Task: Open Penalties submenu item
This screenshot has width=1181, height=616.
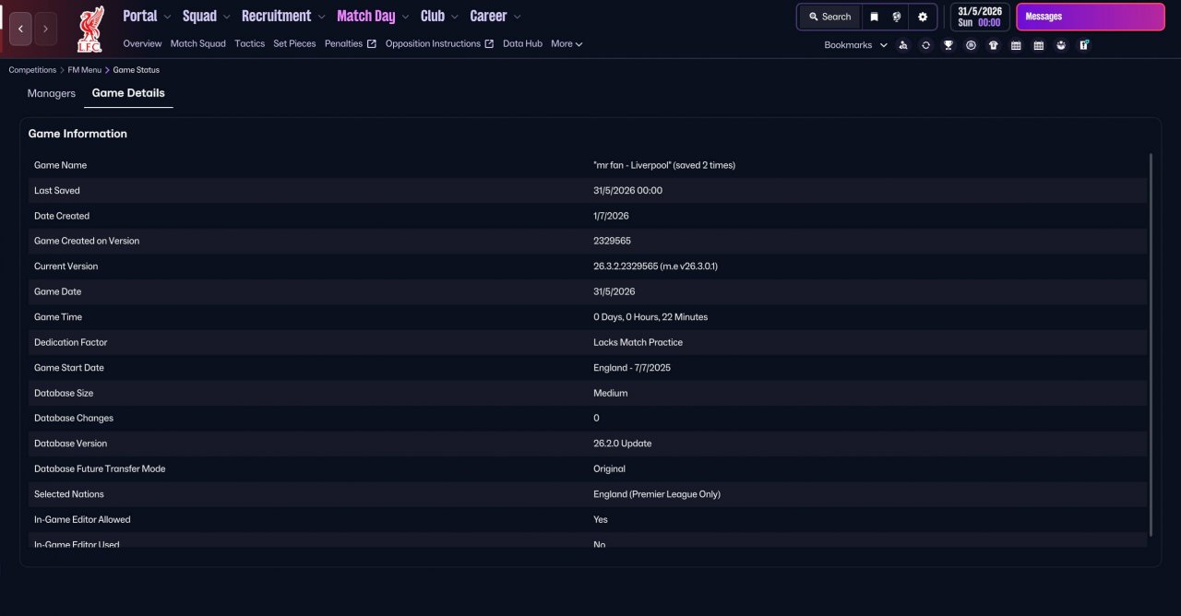Action: pos(343,43)
